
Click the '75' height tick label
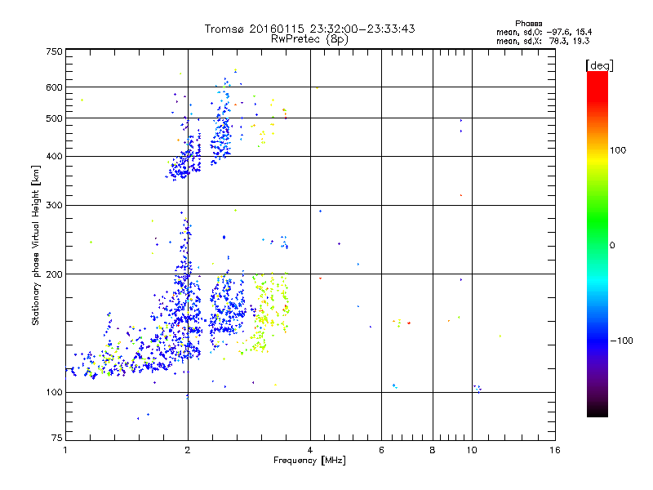(x=57, y=438)
